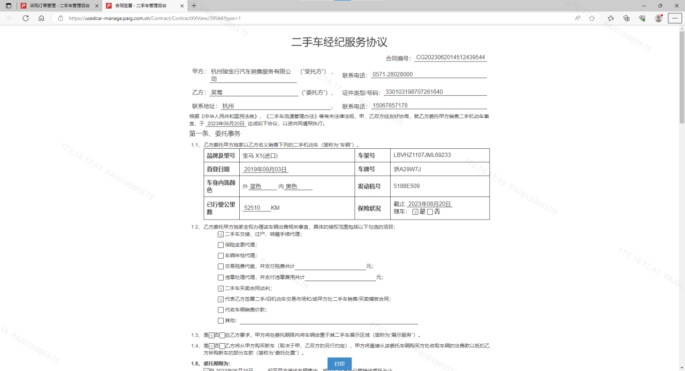Viewport: 685px width, 371px height.
Task: Switch to the 采购订单管理 tab
Action: point(59,6)
